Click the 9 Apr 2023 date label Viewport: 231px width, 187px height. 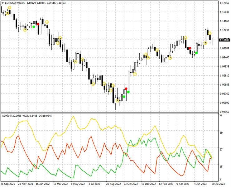183,184
